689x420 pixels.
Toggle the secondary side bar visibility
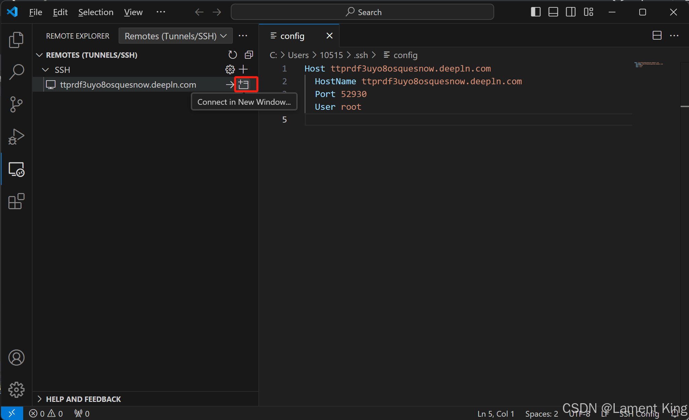point(570,12)
